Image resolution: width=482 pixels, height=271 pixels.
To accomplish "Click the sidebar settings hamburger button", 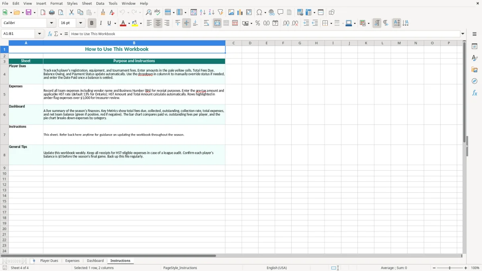I will tap(474, 34).
